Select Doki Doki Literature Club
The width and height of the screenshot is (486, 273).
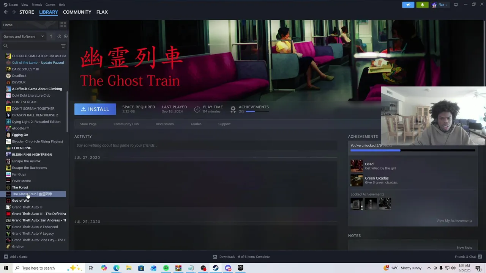pyautogui.click(x=31, y=95)
